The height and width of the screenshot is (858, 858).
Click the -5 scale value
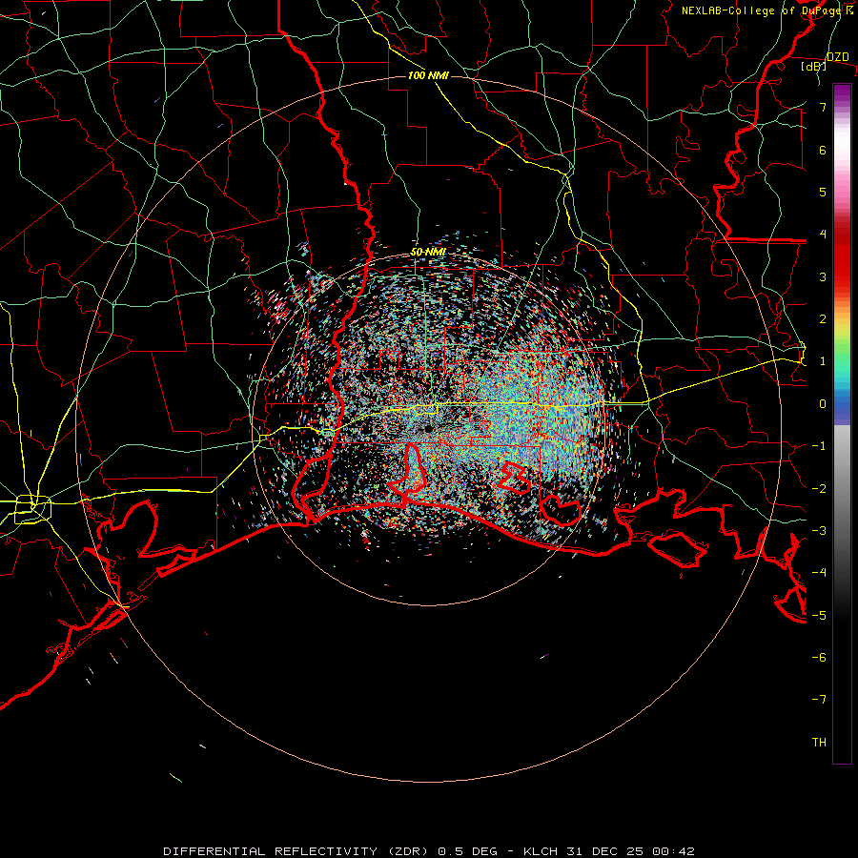click(819, 616)
